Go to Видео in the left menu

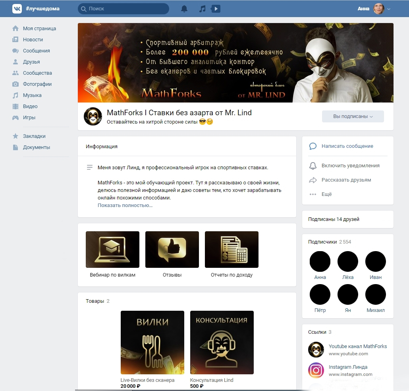[30, 106]
